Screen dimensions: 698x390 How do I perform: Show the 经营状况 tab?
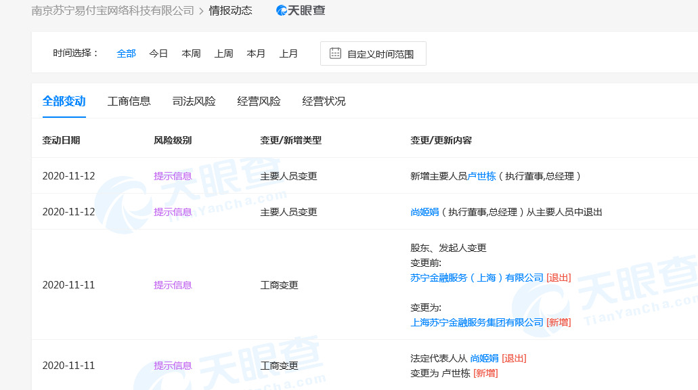324,102
